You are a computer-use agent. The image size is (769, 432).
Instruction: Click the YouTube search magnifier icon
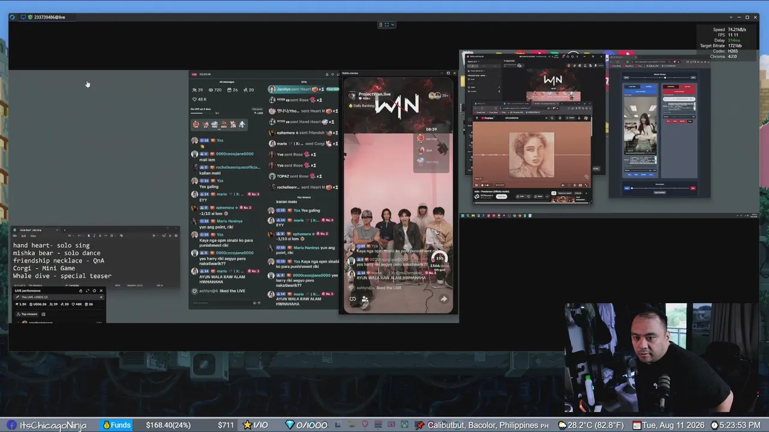pyautogui.click(x=553, y=118)
